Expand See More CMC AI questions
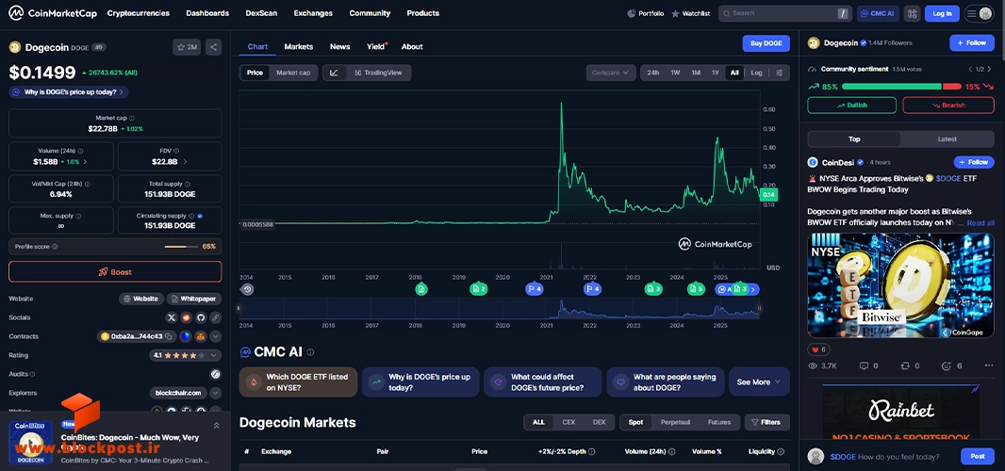The height and width of the screenshot is (471, 1005). click(x=759, y=382)
